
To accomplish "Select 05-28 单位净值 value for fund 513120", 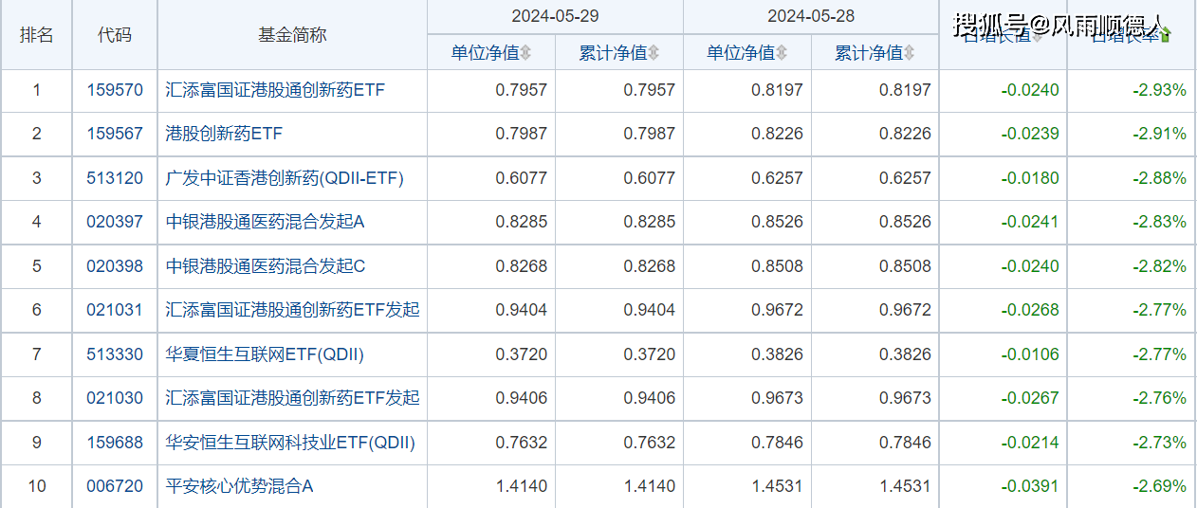I will click(x=777, y=178).
